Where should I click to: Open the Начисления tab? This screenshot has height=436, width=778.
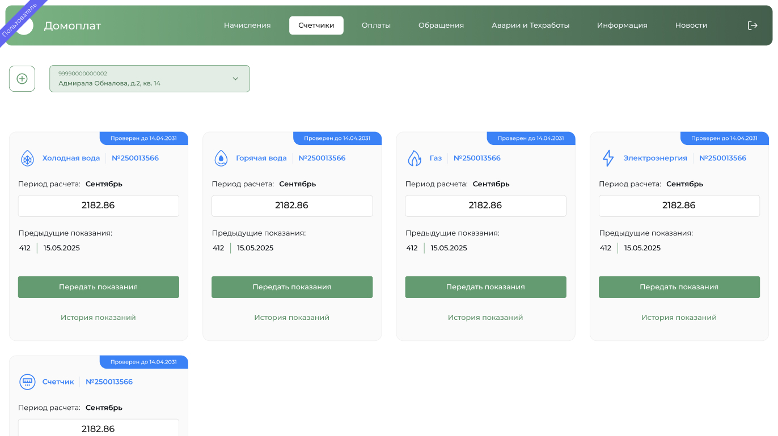tap(247, 25)
